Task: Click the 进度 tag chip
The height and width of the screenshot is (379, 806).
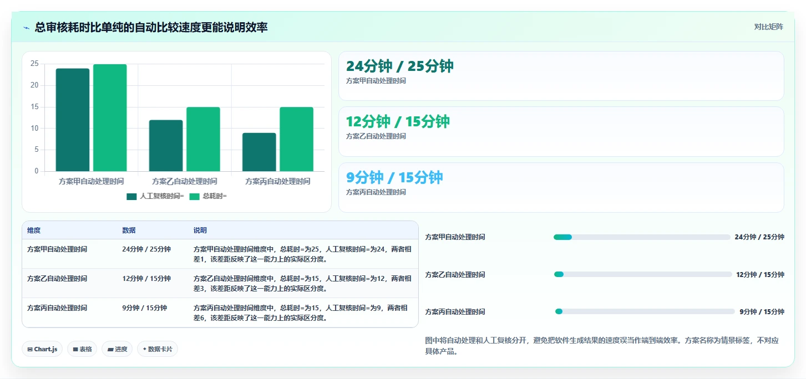Action: tap(117, 349)
